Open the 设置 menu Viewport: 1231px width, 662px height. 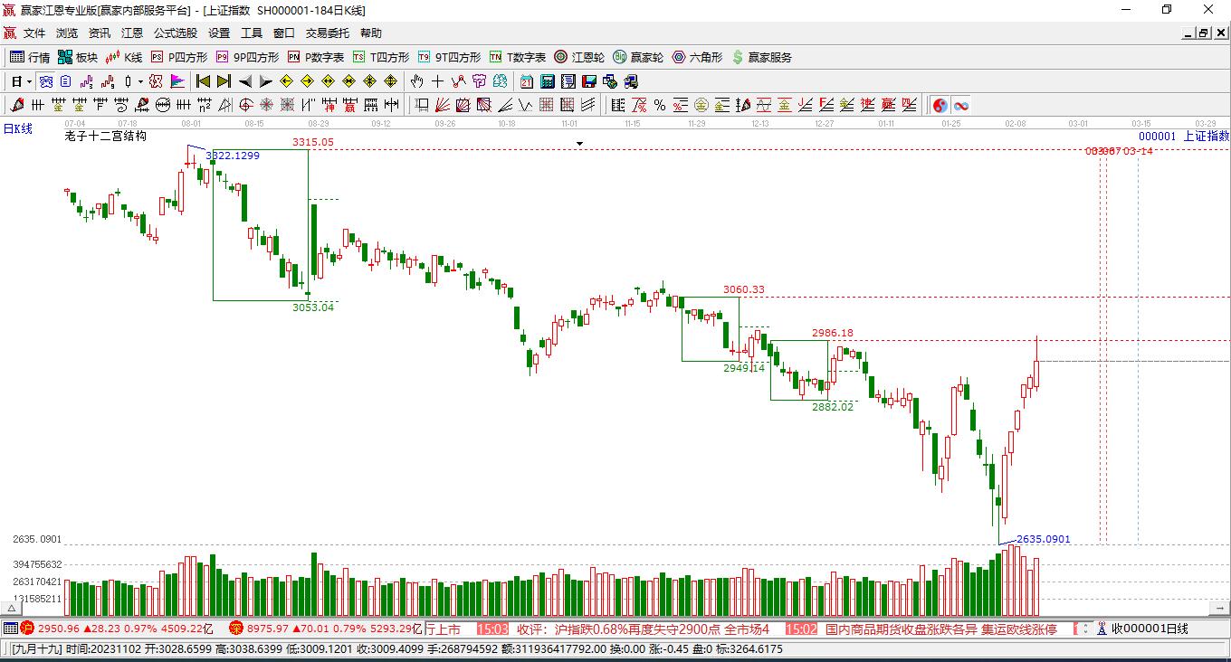tap(219, 33)
